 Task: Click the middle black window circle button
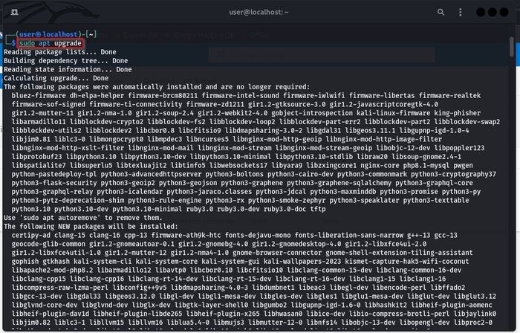[492, 13]
